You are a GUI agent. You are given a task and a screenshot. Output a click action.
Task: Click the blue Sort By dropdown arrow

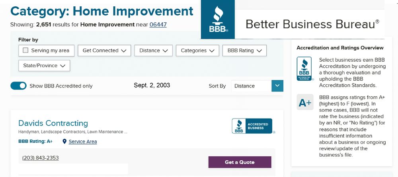(x=277, y=86)
